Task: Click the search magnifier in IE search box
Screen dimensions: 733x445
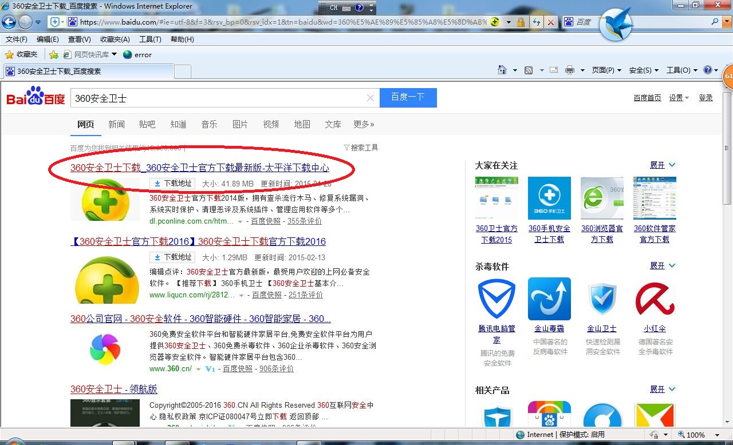Action: tap(715, 21)
